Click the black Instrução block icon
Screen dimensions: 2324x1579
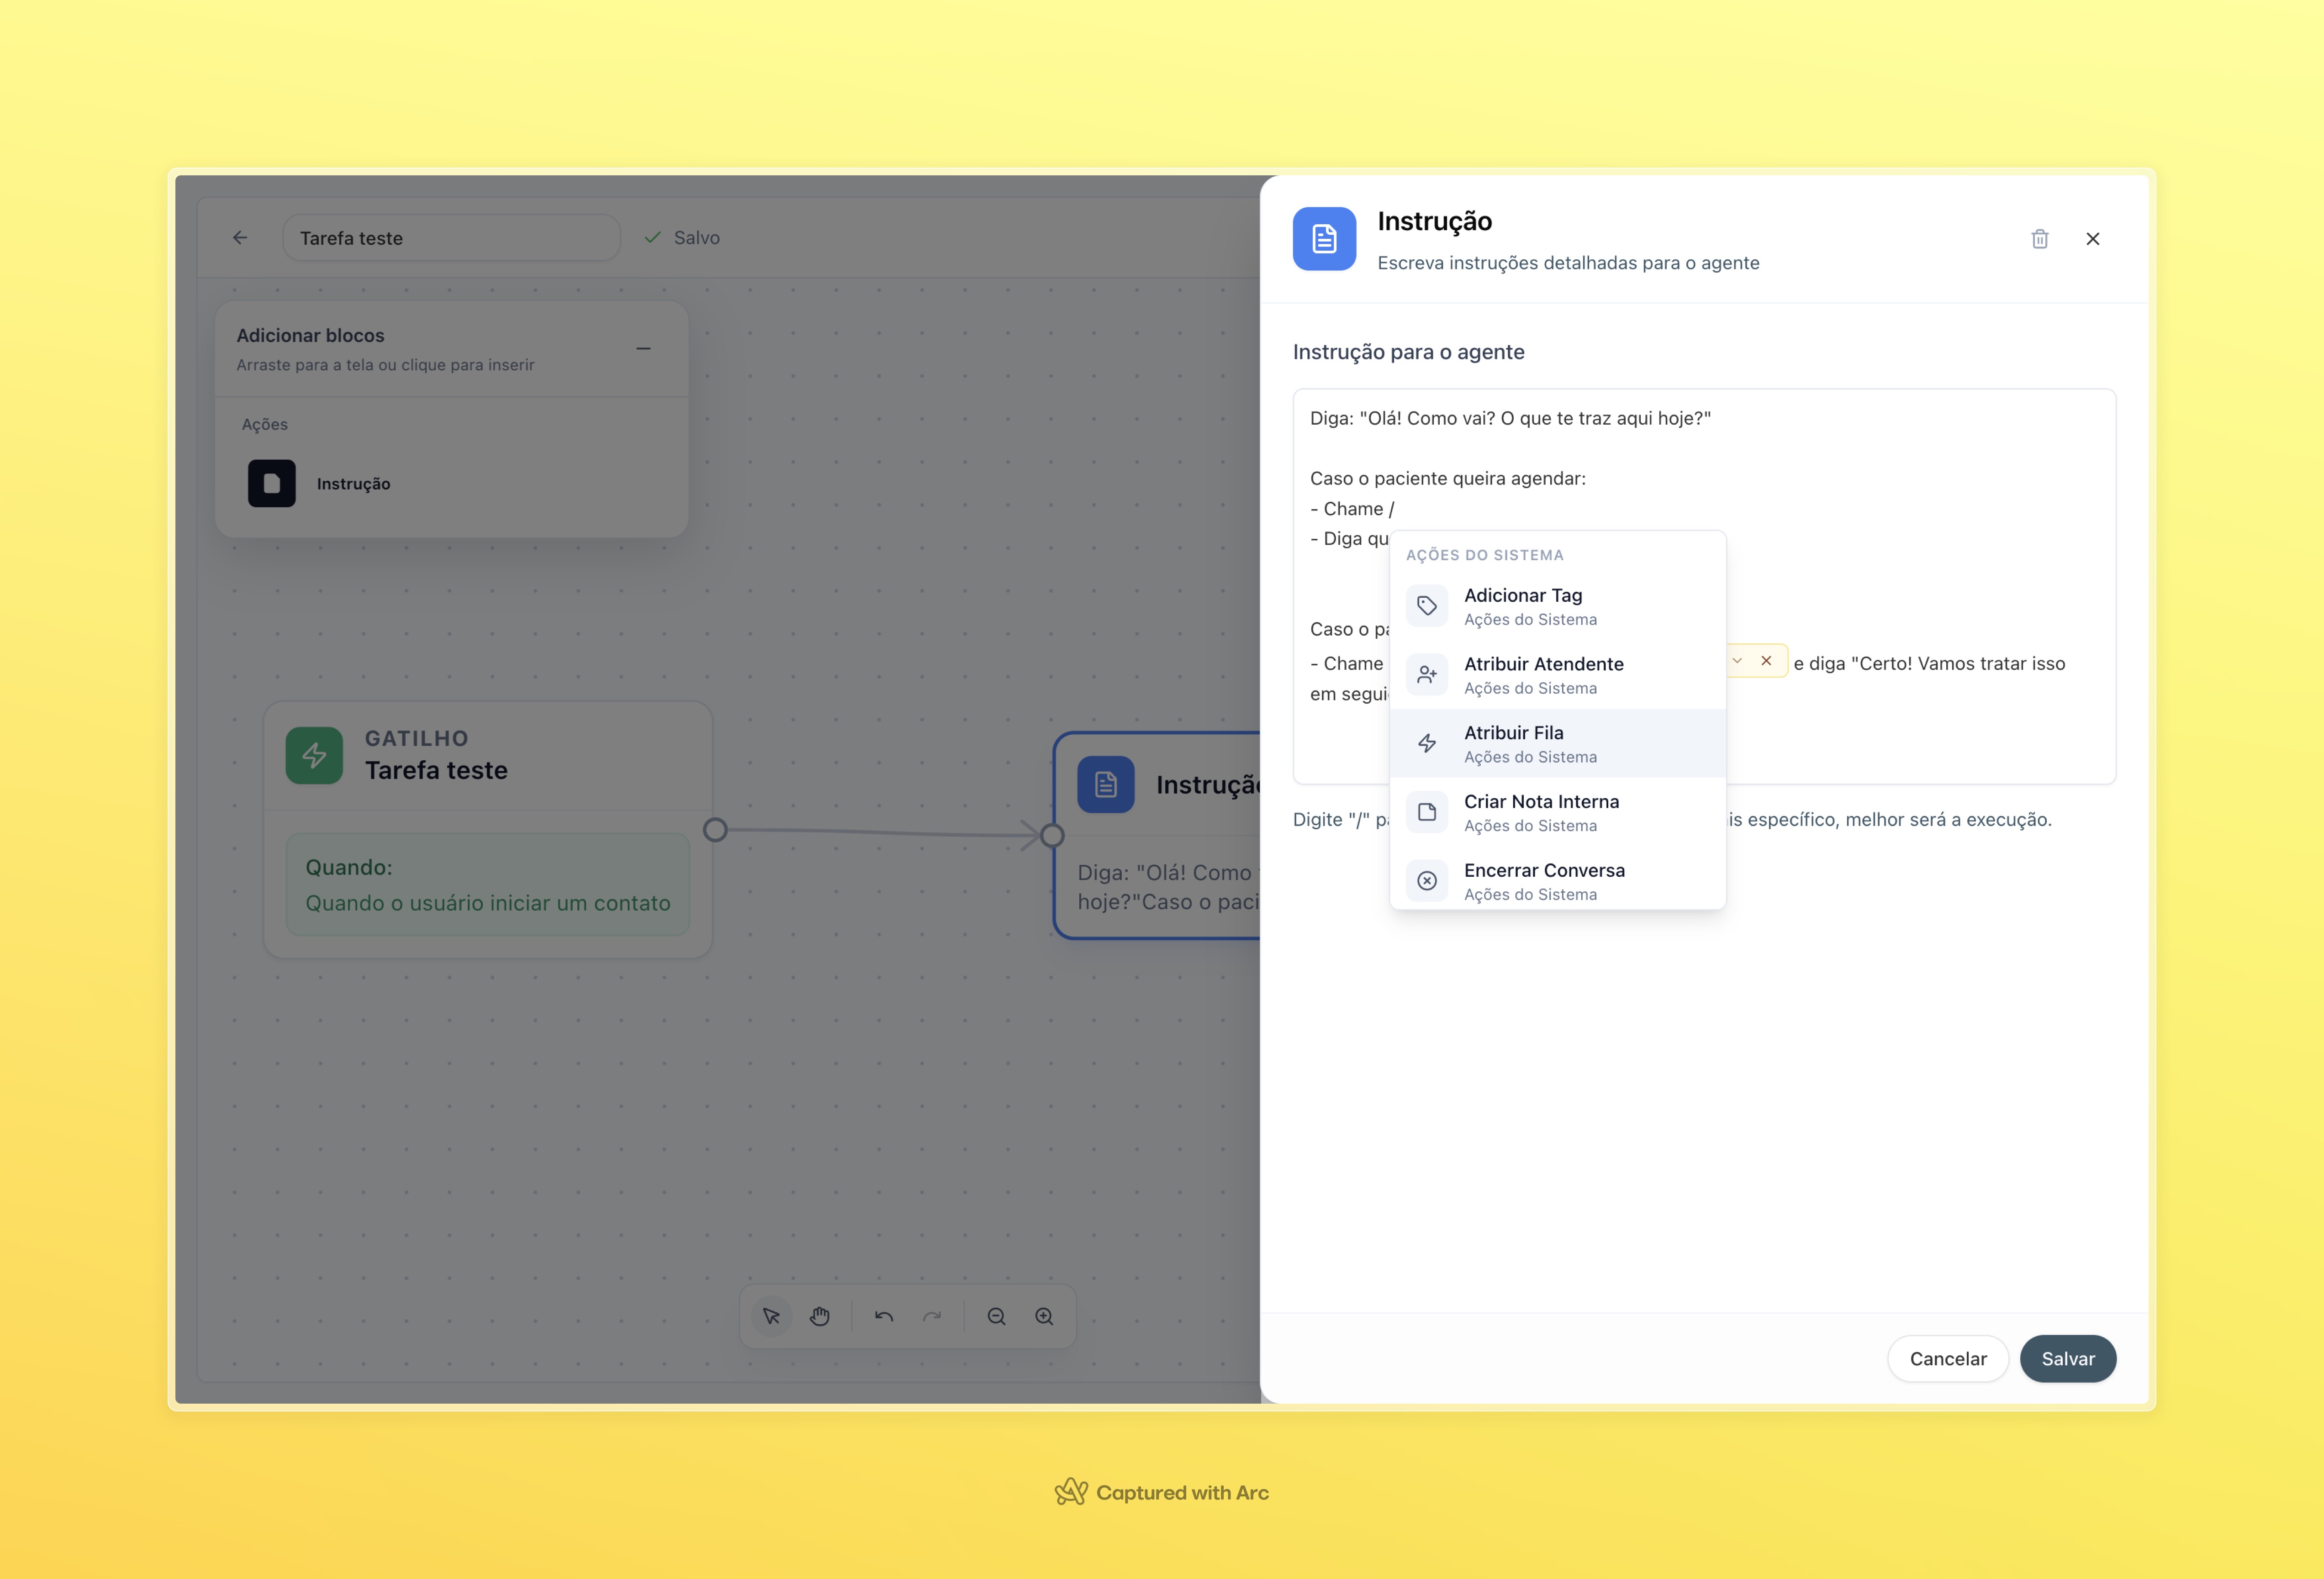tap(272, 484)
